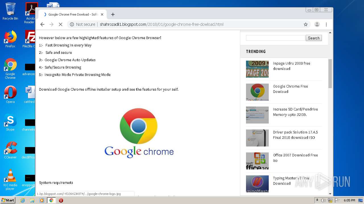Click the SD card memory thumbnail
Screen dimensions: 364x204
coord(257,115)
